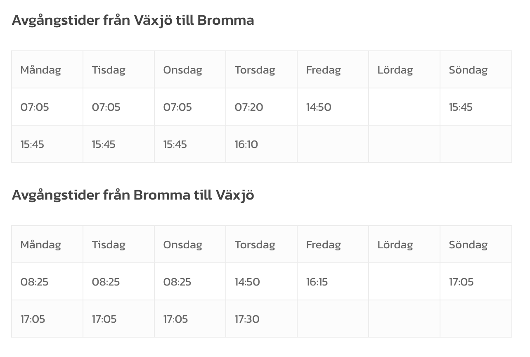Click the 17:30 Torsdag departure time

coord(247,319)
